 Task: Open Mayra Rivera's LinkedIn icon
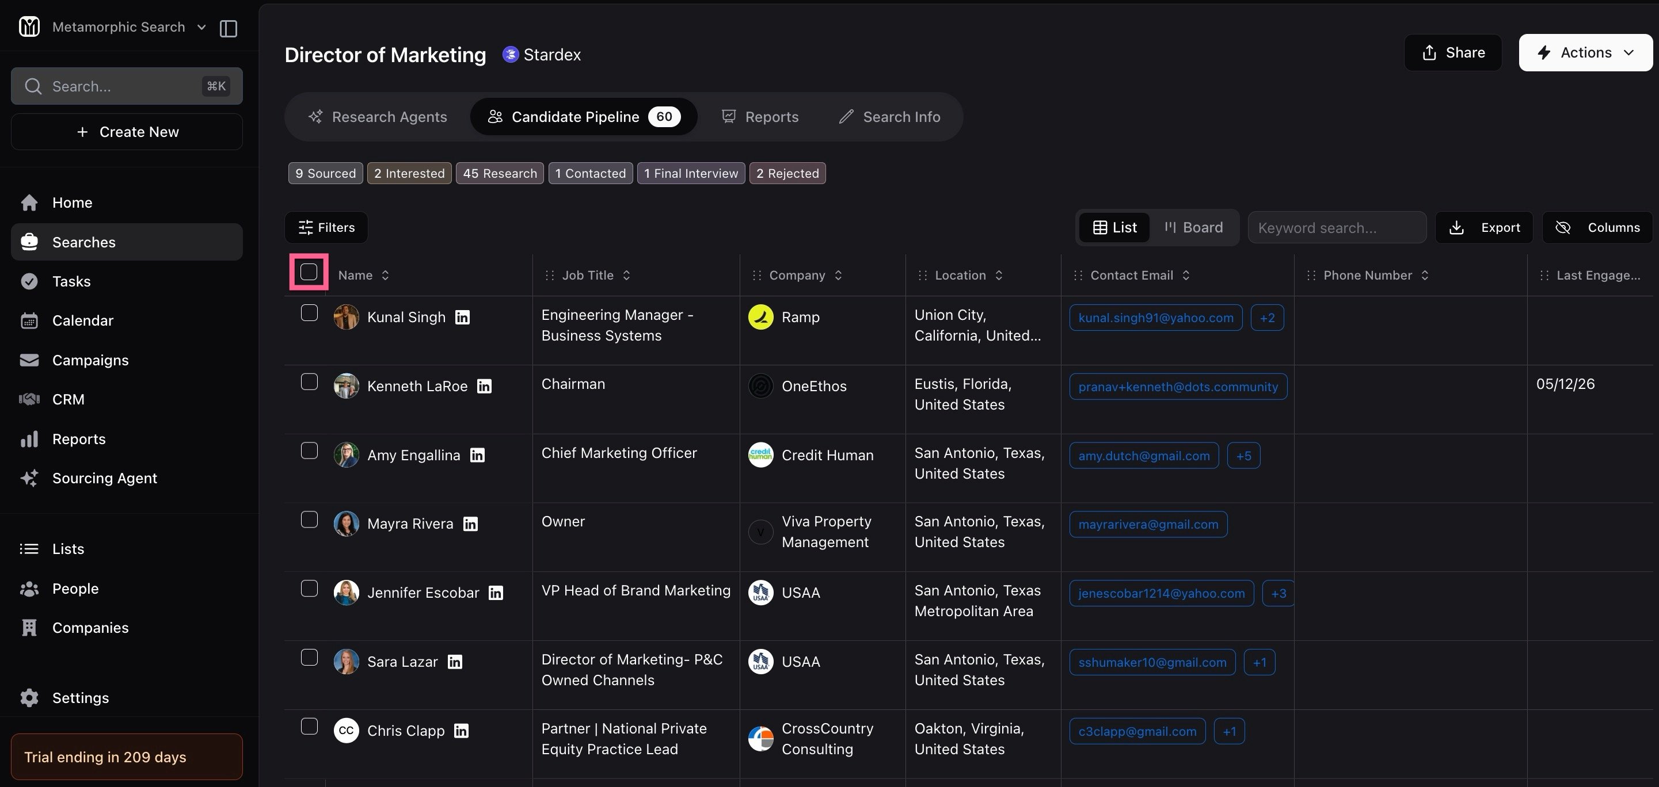click(x=471, y=524)
